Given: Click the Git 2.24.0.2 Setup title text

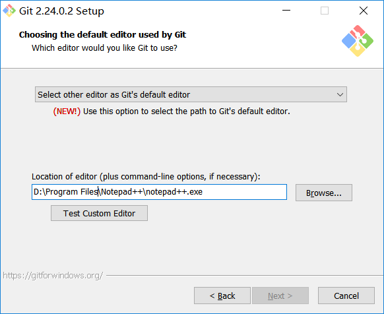Looking at the screenshot, I should [x=61, y=11].
